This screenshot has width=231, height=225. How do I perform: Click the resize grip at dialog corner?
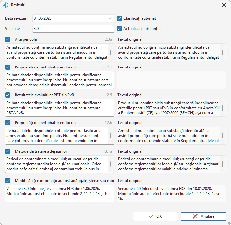click(x=229, y=223)
